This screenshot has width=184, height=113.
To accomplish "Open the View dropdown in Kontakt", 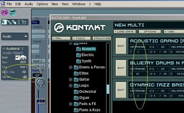I will point(174,31).
